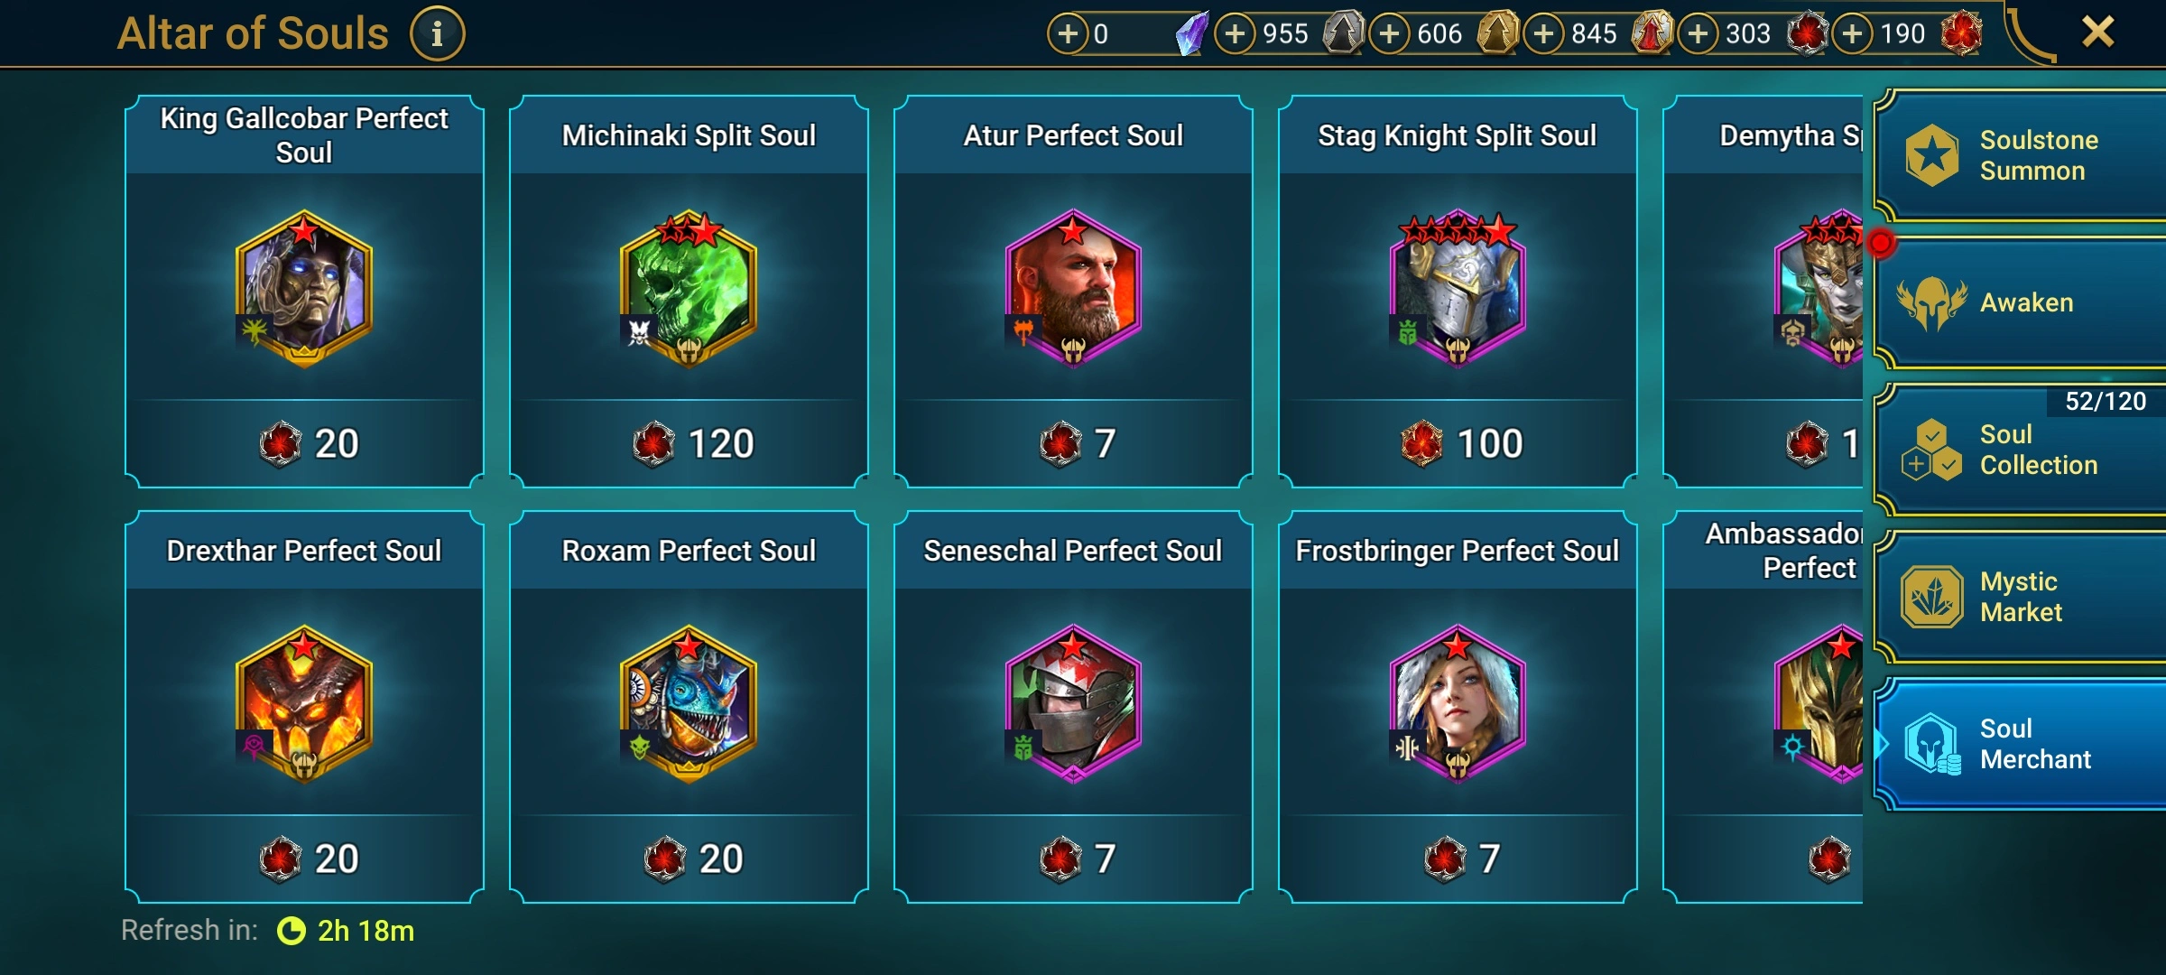Add more to the 955 currency
This screenshot has height=975, width=2166.
pyautogui.click(x=1236, y=34)
